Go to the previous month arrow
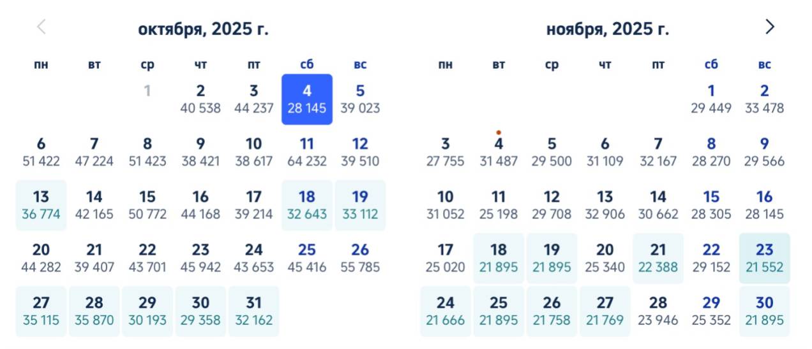812x349 pixels. coord(41,27)
